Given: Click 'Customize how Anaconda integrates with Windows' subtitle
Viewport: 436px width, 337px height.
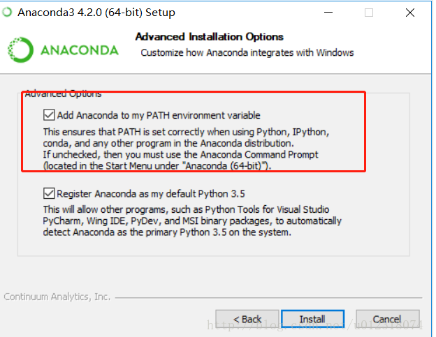Looking at the screenshot, I should 247,53.
